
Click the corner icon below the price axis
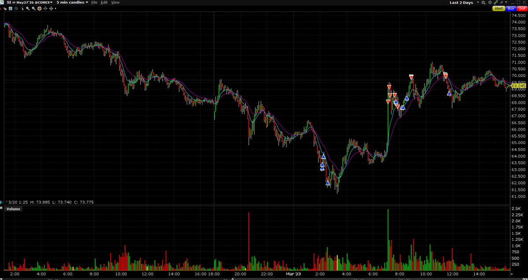coord(512,274)
